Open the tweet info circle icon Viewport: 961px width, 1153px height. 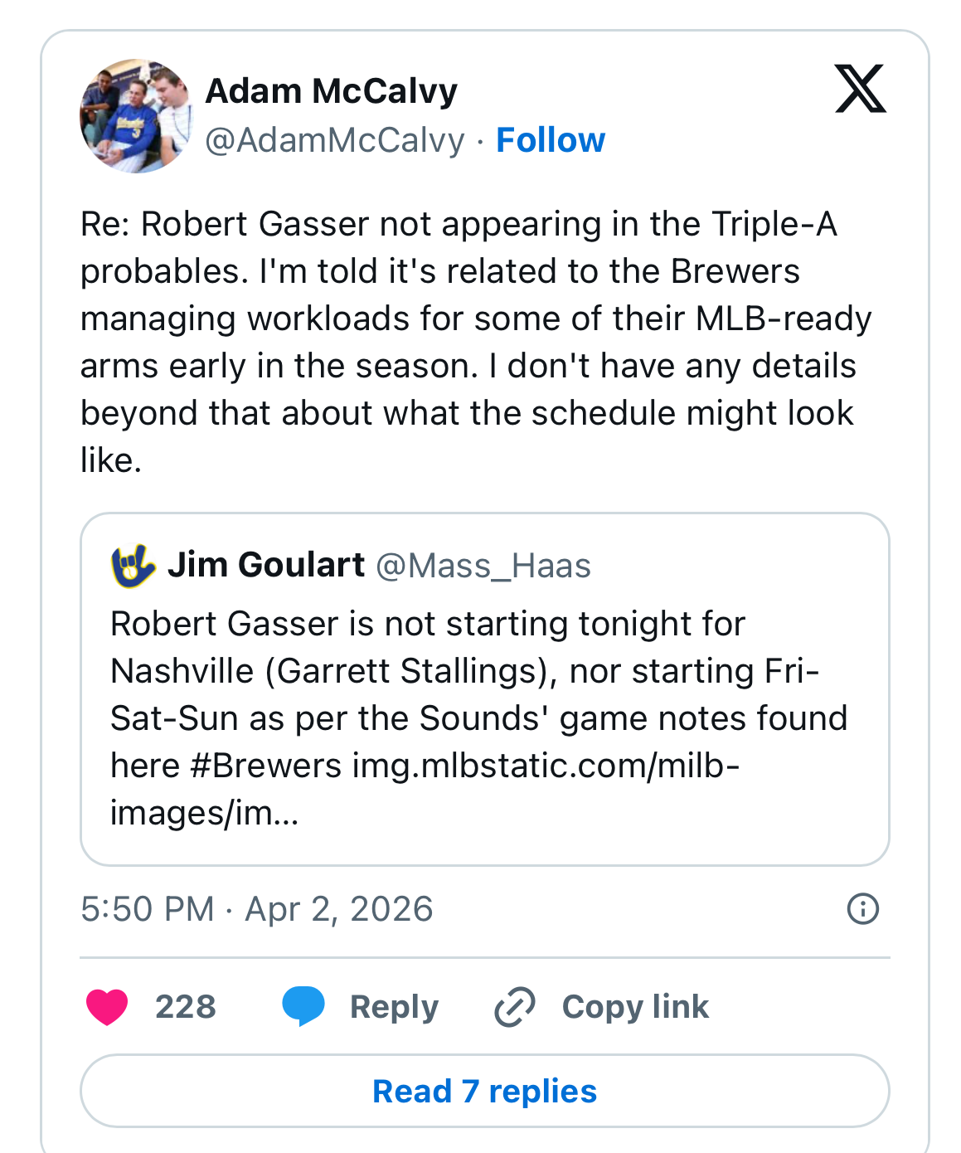tap(862, 909)
